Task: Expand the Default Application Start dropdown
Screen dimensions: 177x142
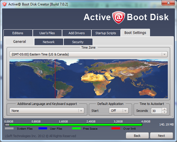Action: (119, 111)
